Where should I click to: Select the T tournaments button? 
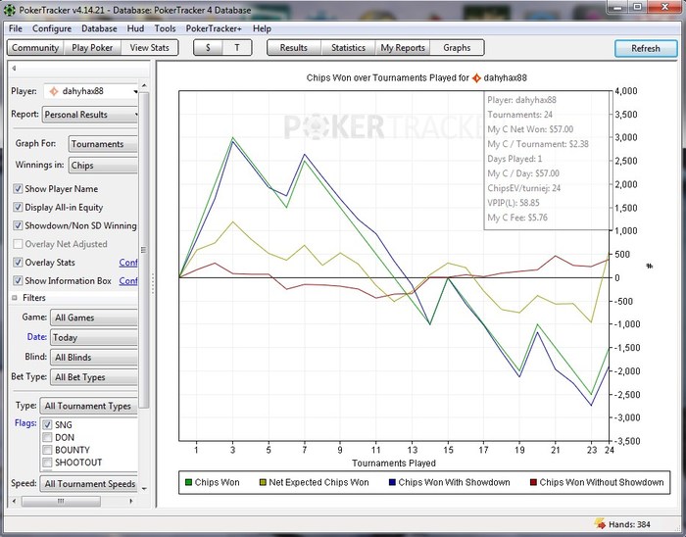[237, 48]
